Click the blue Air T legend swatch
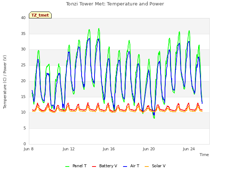 point(125,167)
